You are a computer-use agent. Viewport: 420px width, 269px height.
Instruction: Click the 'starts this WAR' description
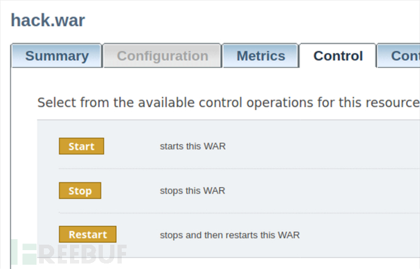pos(193,146)
